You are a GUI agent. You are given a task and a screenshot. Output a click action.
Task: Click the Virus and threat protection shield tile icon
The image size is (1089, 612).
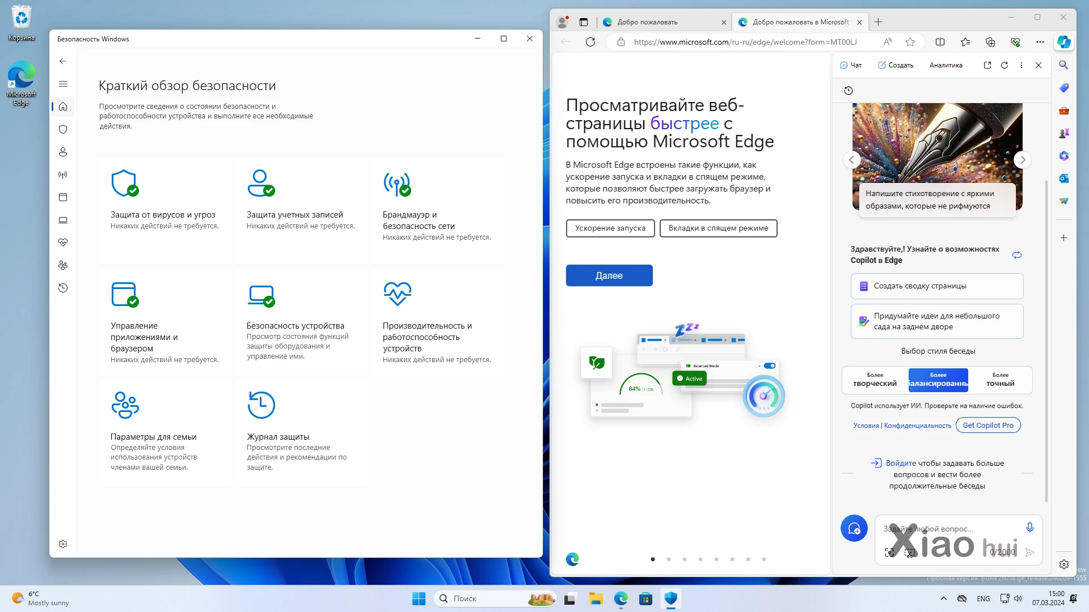tap(125, 183)
